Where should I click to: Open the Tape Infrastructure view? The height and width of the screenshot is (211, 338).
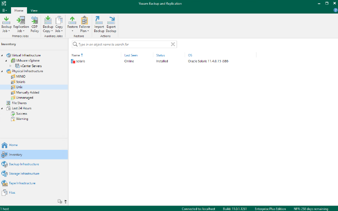[x=34, y=183]
